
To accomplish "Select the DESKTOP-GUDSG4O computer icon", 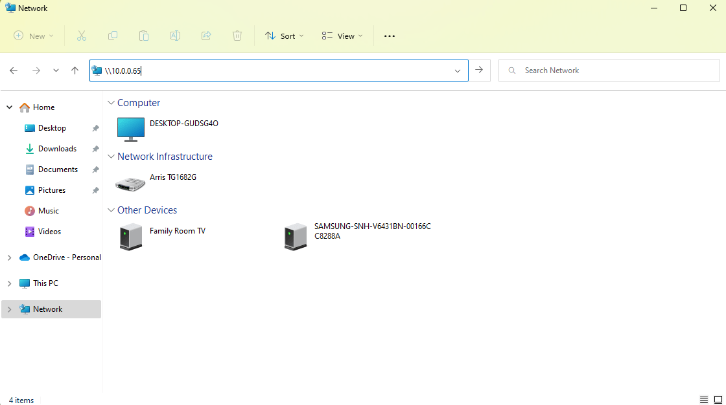I will pyautogui.click(x=130, y=129).
